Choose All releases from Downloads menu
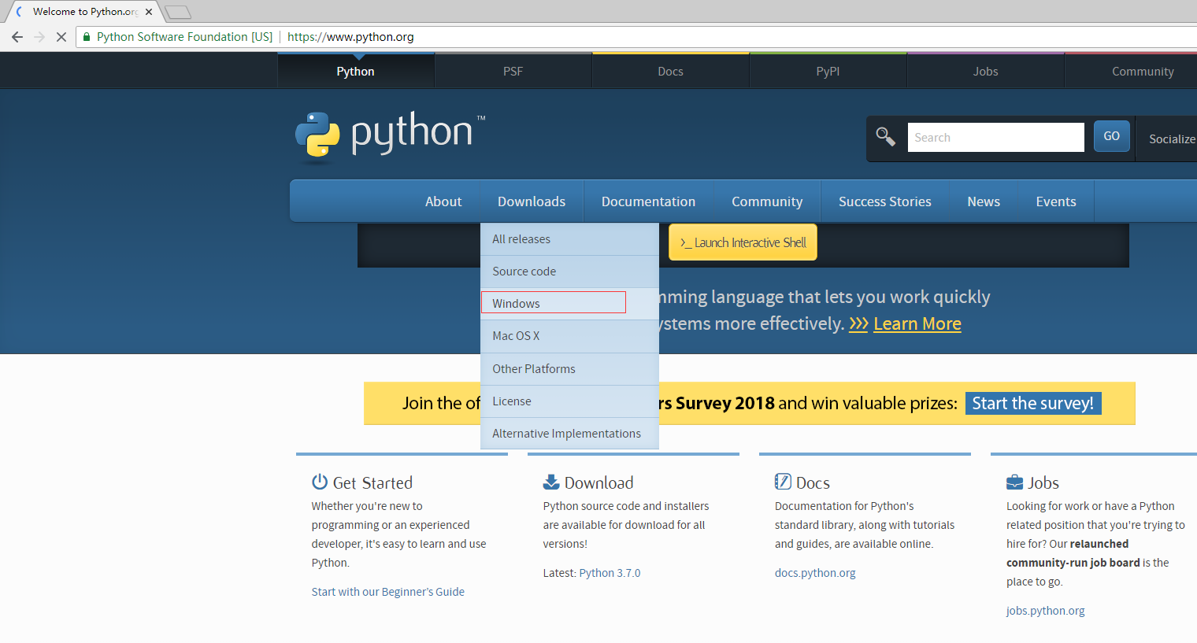The width and height of the screenshot is (1197, 643). 569,239
